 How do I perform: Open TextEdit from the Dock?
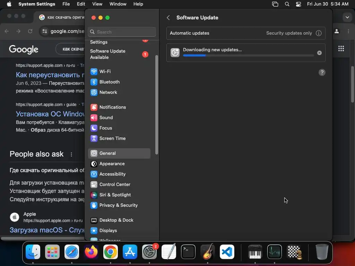pos(169,252)
